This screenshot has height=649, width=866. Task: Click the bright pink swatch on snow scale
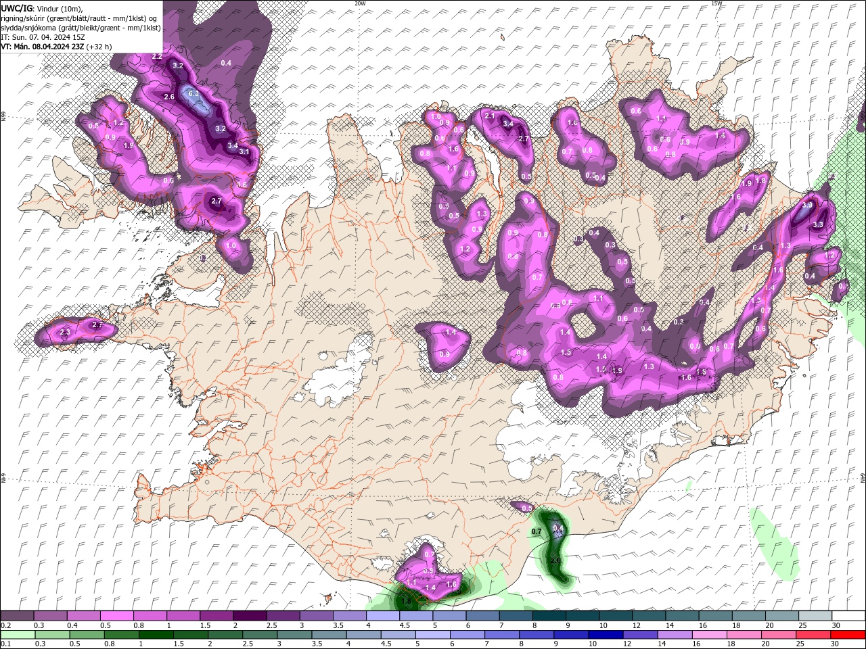117,616
